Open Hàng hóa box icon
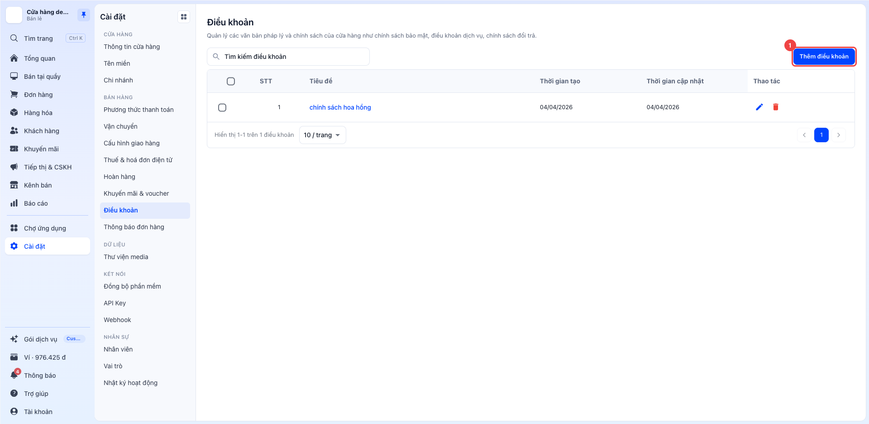 pyautogui.click(x=14, y=112)
